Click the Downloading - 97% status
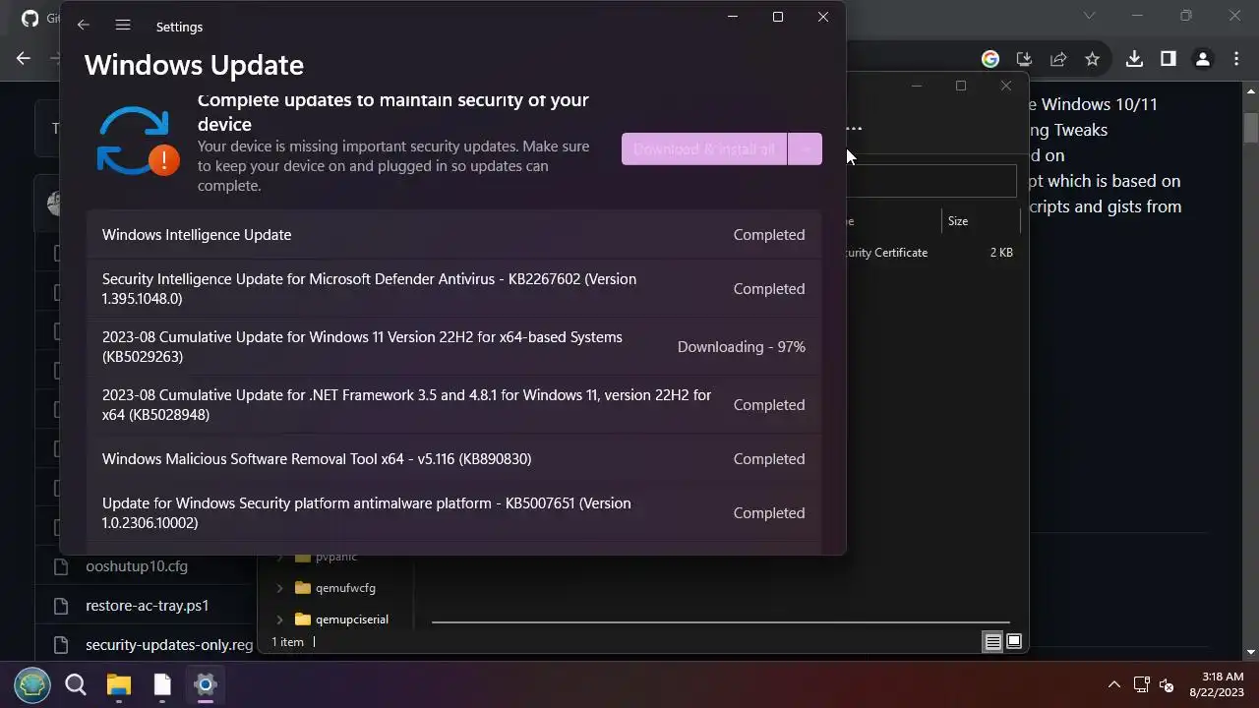The height and width of the screenshot is (708, 1259). tap(742, 347)
